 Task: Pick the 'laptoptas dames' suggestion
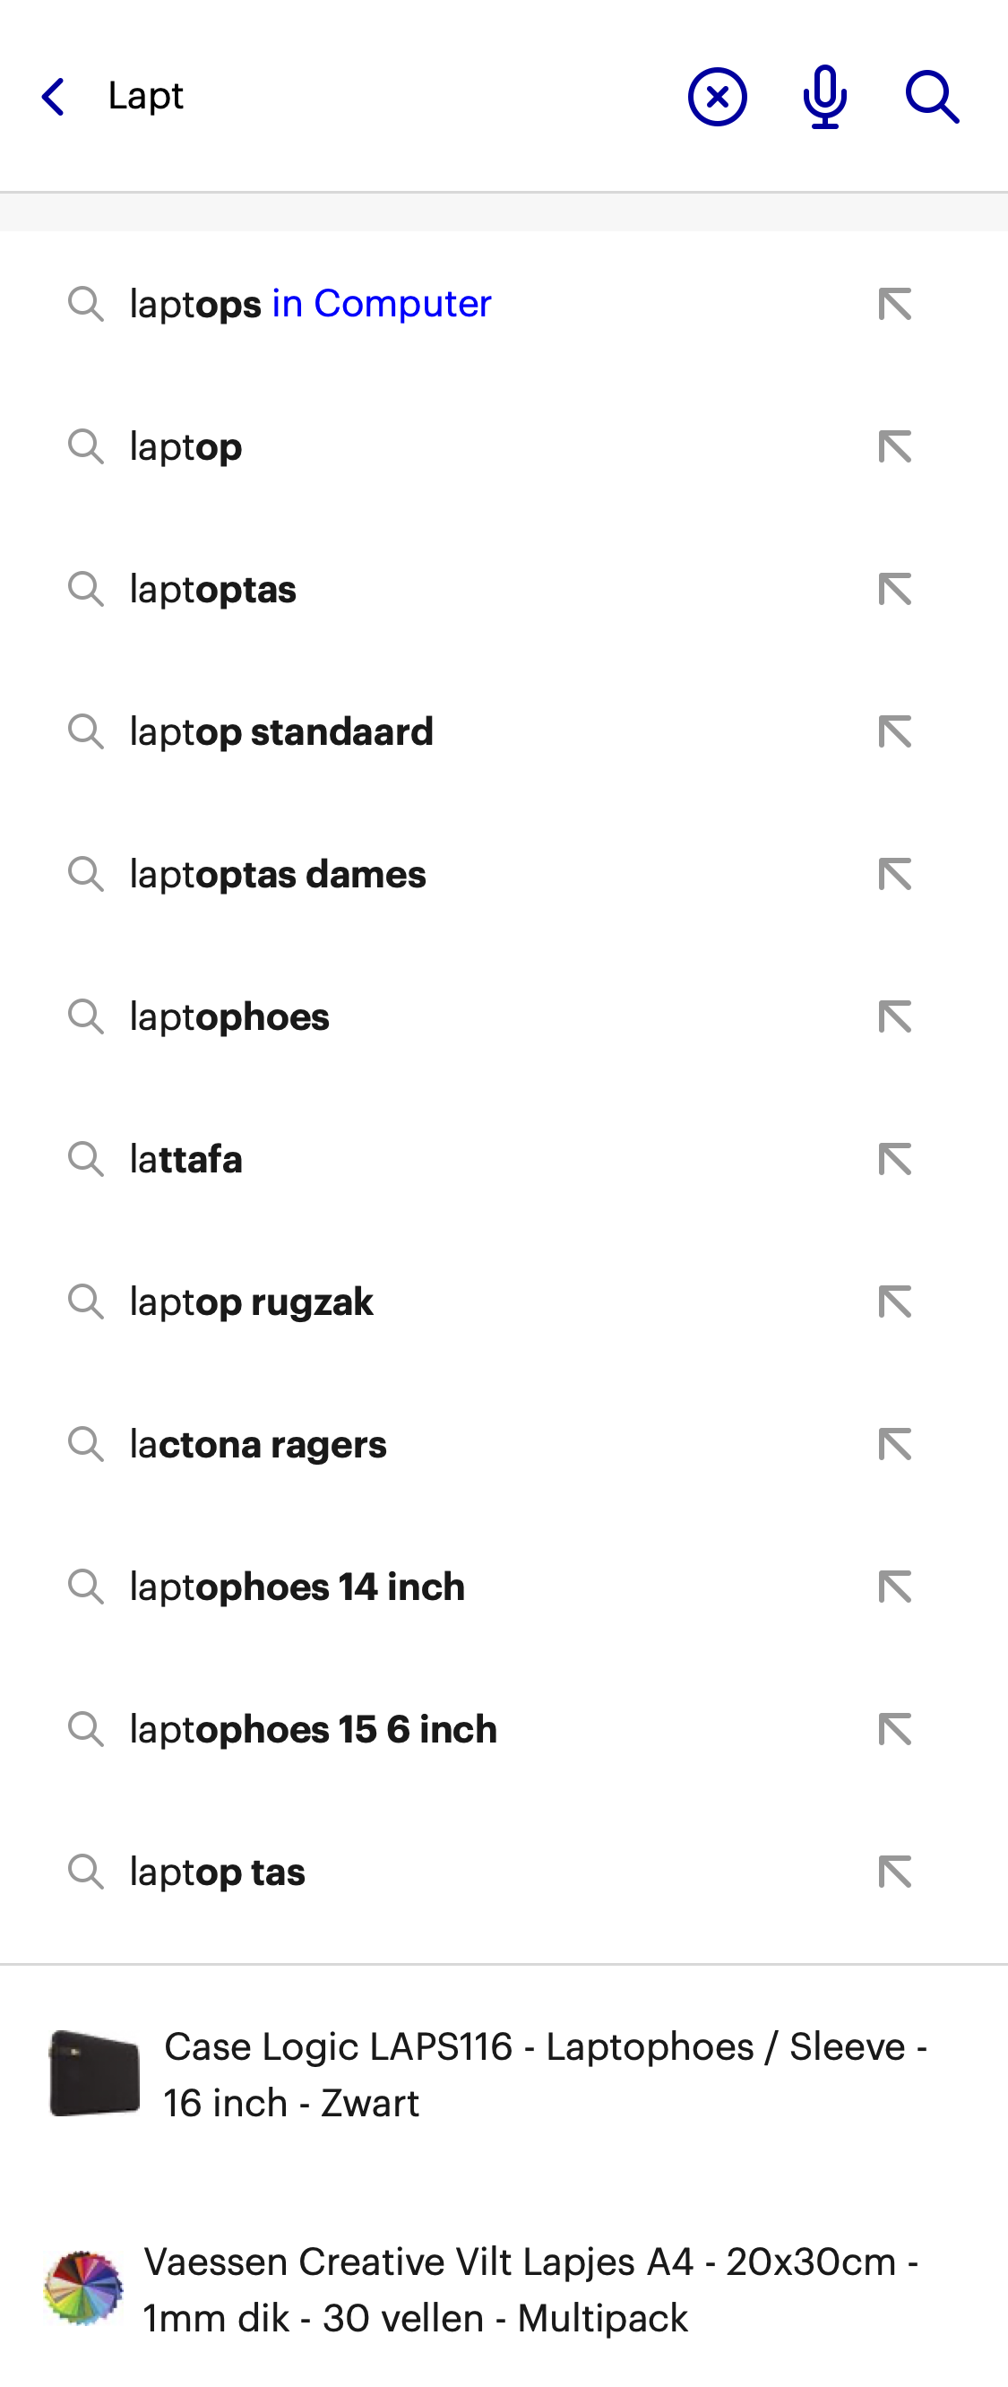(x=278, y=875)
